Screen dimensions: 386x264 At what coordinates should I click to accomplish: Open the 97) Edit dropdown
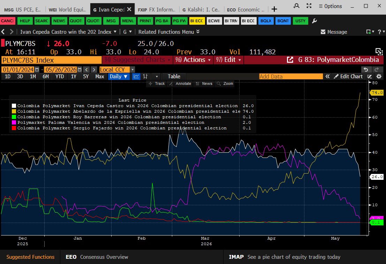(228, 60)
